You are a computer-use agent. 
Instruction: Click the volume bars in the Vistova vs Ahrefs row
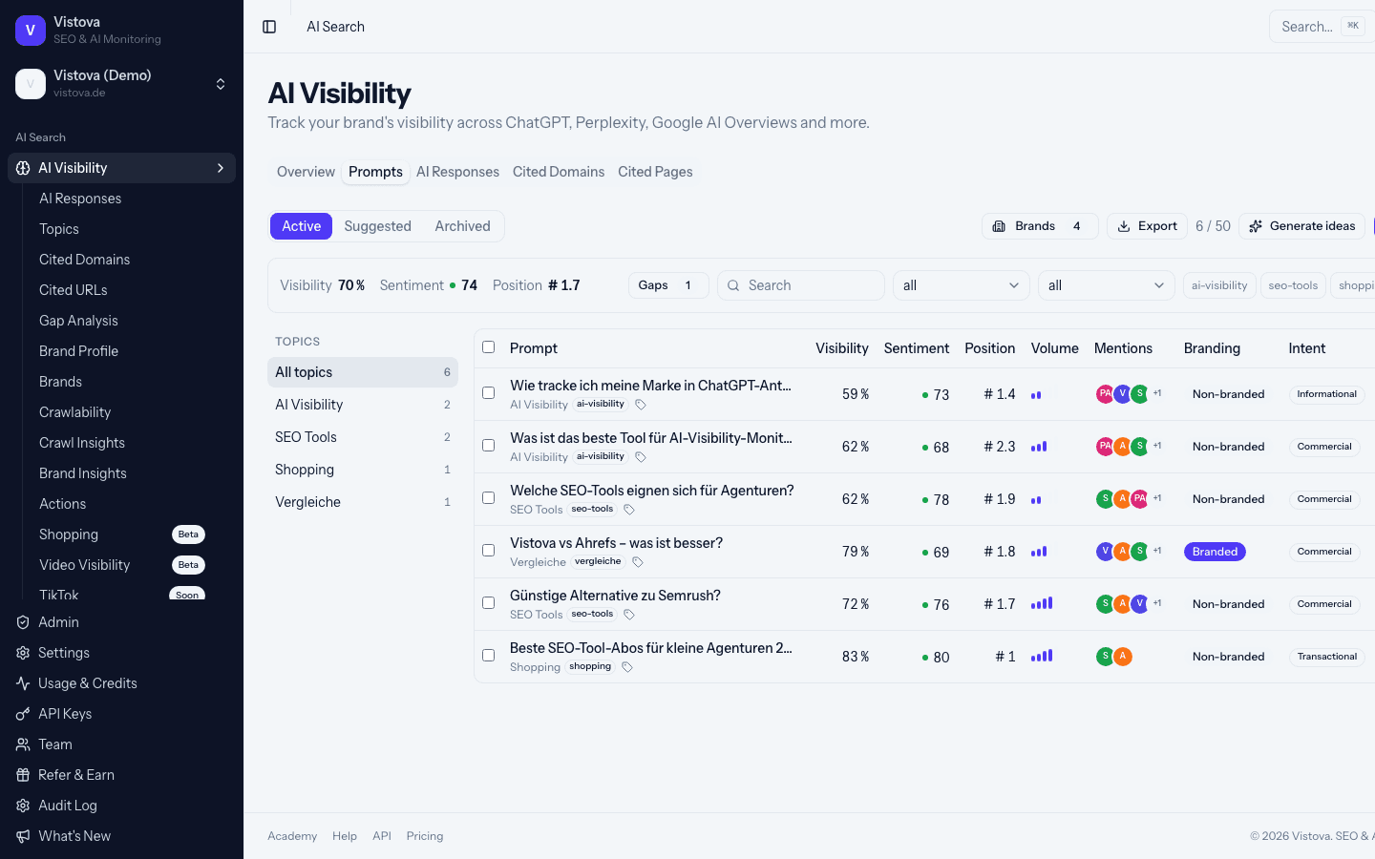[1039, 551]
